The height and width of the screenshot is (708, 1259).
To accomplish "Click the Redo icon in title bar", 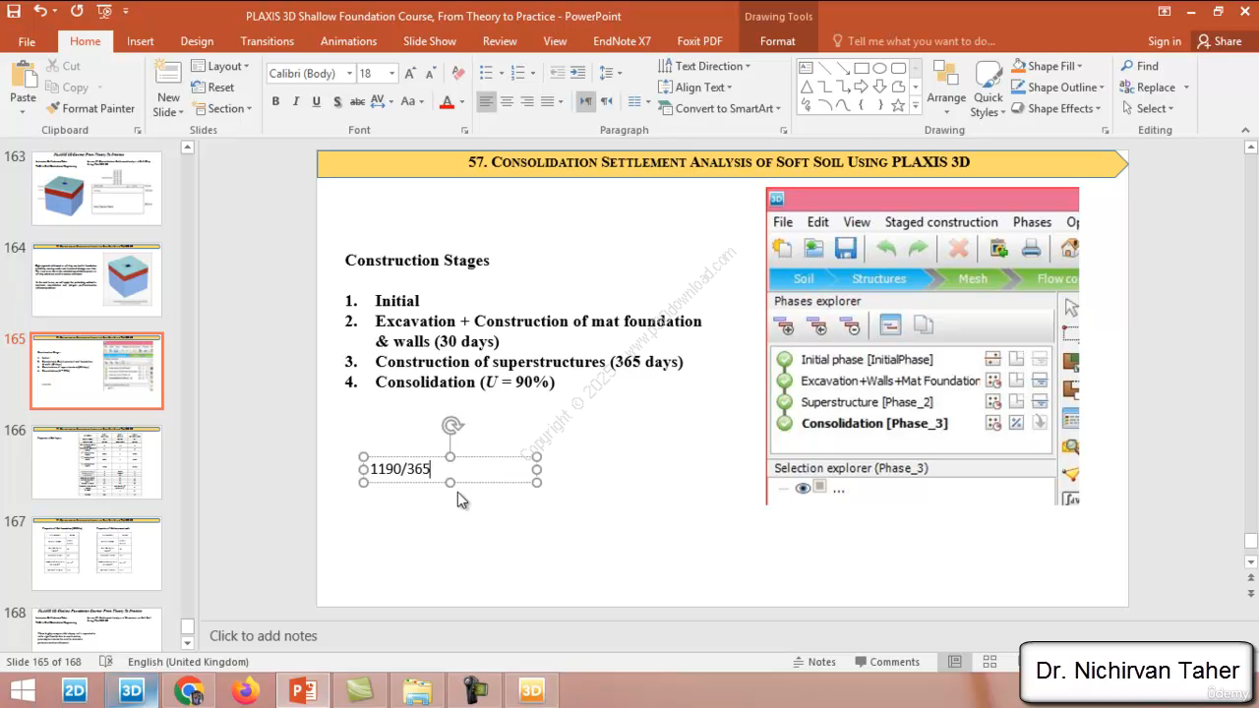I will [x=77, y=12].
